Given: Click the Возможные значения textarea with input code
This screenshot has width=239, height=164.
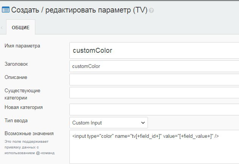Looking at the screenshot, I should pyautogui.click(x=154, y=146).
